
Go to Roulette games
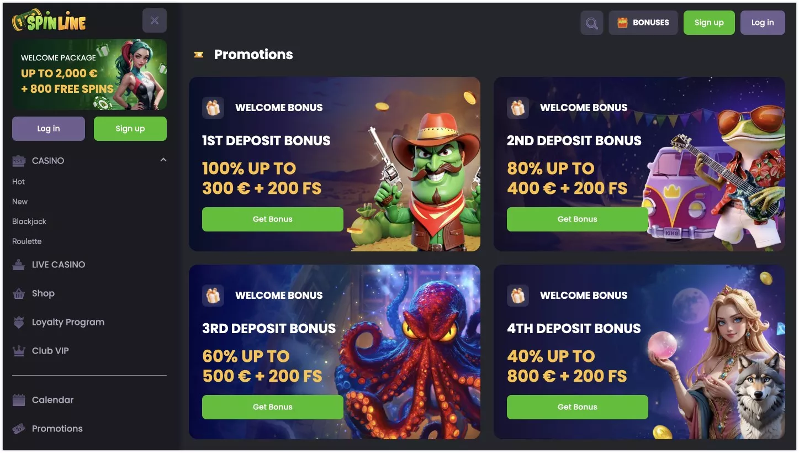tap(27, 241)
